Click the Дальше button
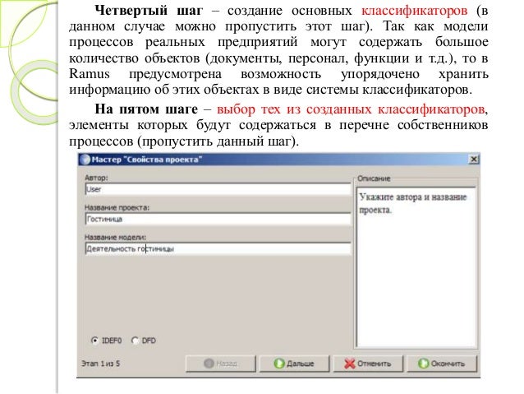The height and width of the screenshot is (394, 524). click(x=294, y=364)
